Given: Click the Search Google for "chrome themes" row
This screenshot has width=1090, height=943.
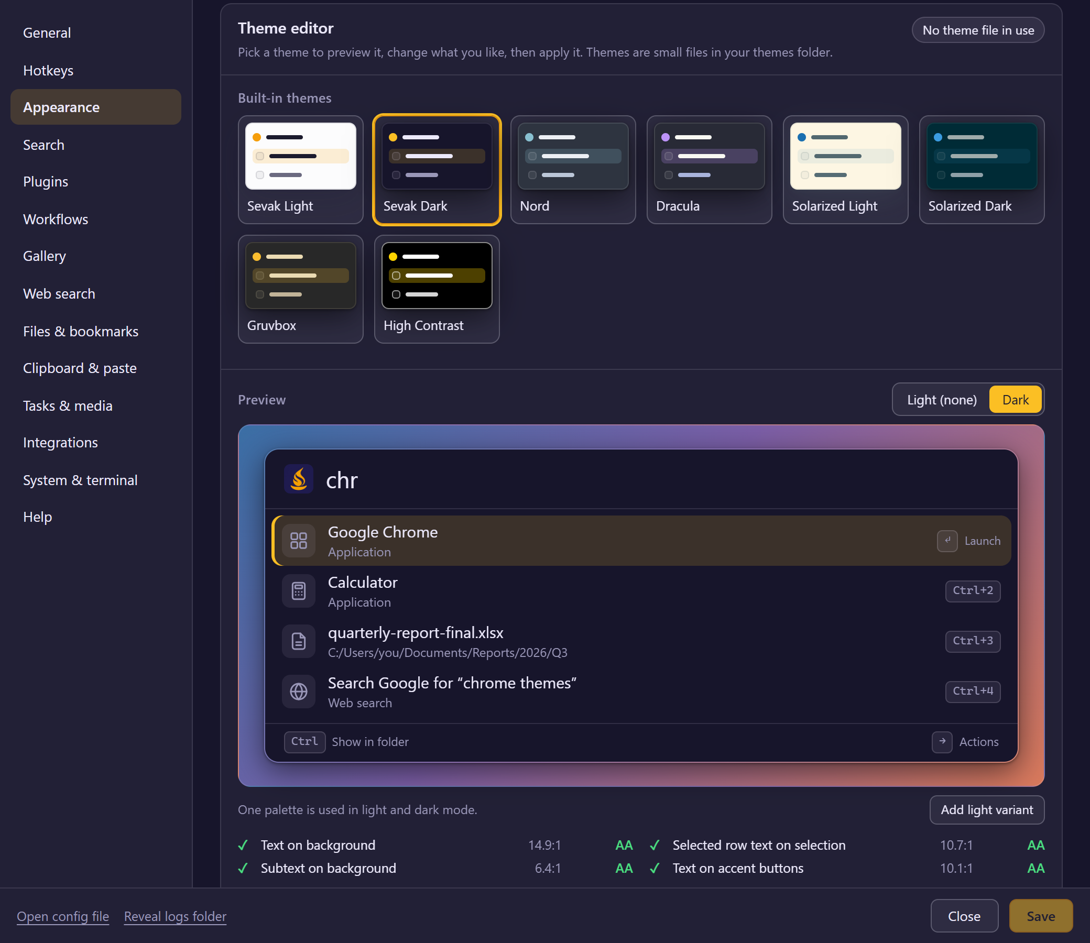Looking at the screenshot, I should pos(641,692).
